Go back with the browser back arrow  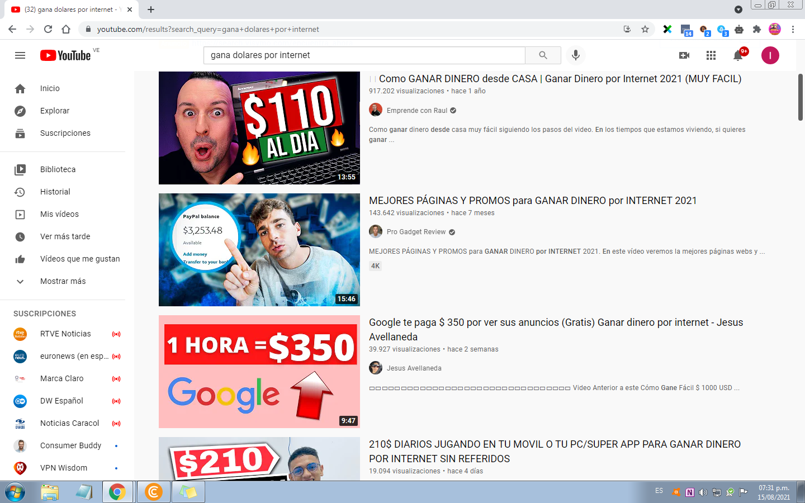coord(12,29)
